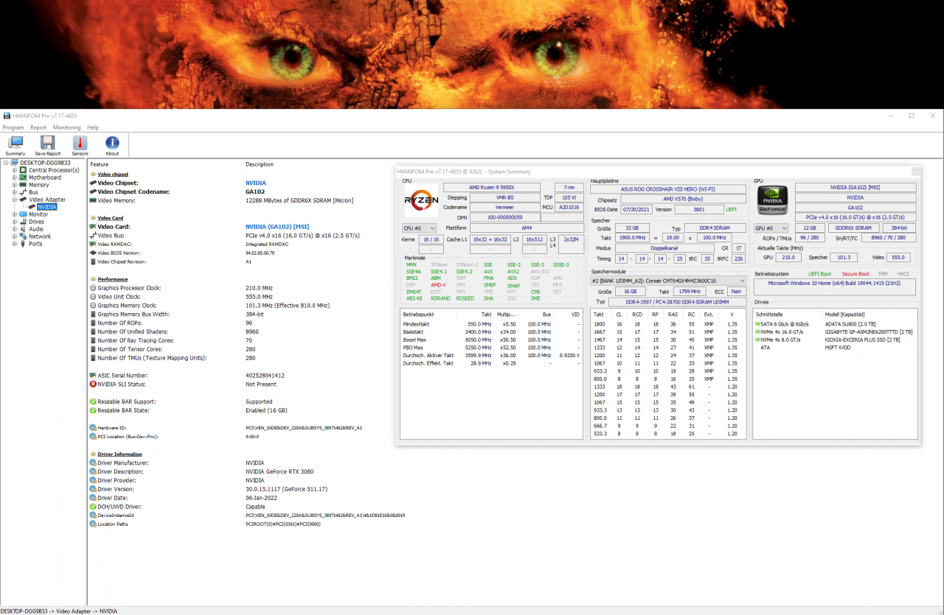
Task: Click the Description column header
Action: [x=260, y=164]
